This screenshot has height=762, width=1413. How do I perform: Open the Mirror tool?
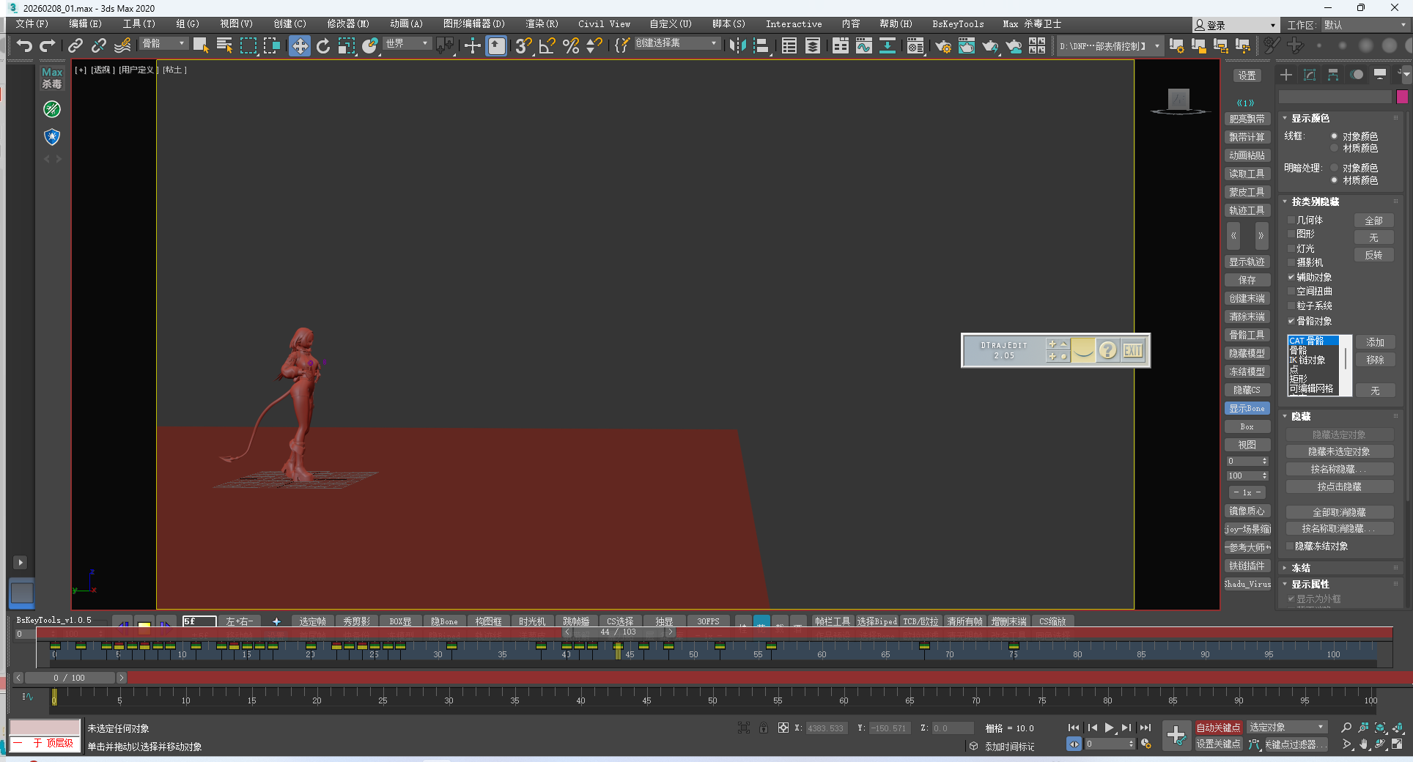(737, 45)
